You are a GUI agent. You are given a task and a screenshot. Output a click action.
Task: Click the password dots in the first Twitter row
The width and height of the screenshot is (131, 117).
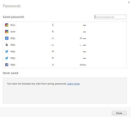[85, 52]
